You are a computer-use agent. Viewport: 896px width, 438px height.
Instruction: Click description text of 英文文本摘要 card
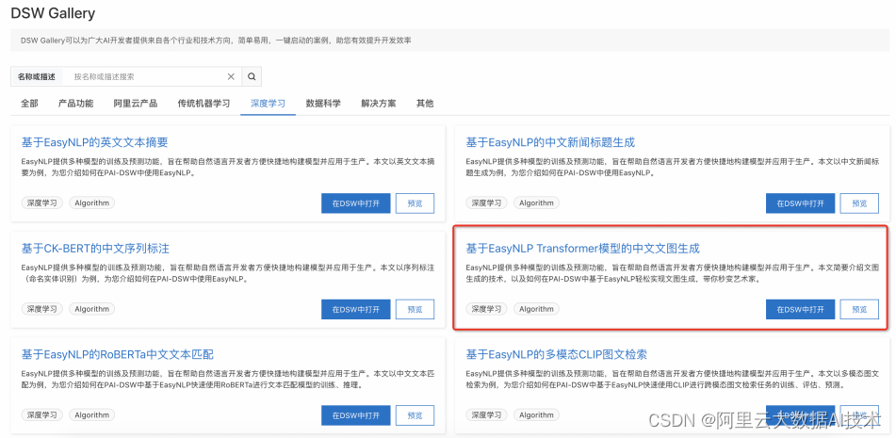coord(228,168)
